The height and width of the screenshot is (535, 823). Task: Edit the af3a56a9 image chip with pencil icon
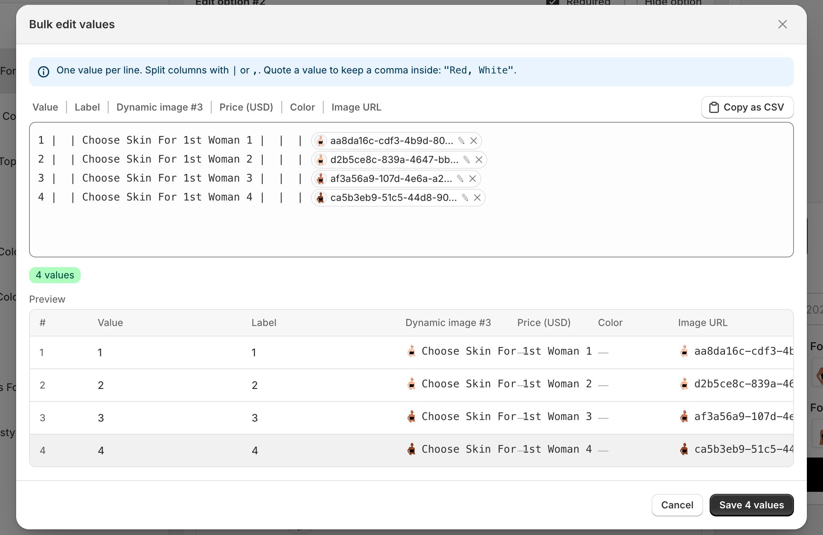(460, 179)
